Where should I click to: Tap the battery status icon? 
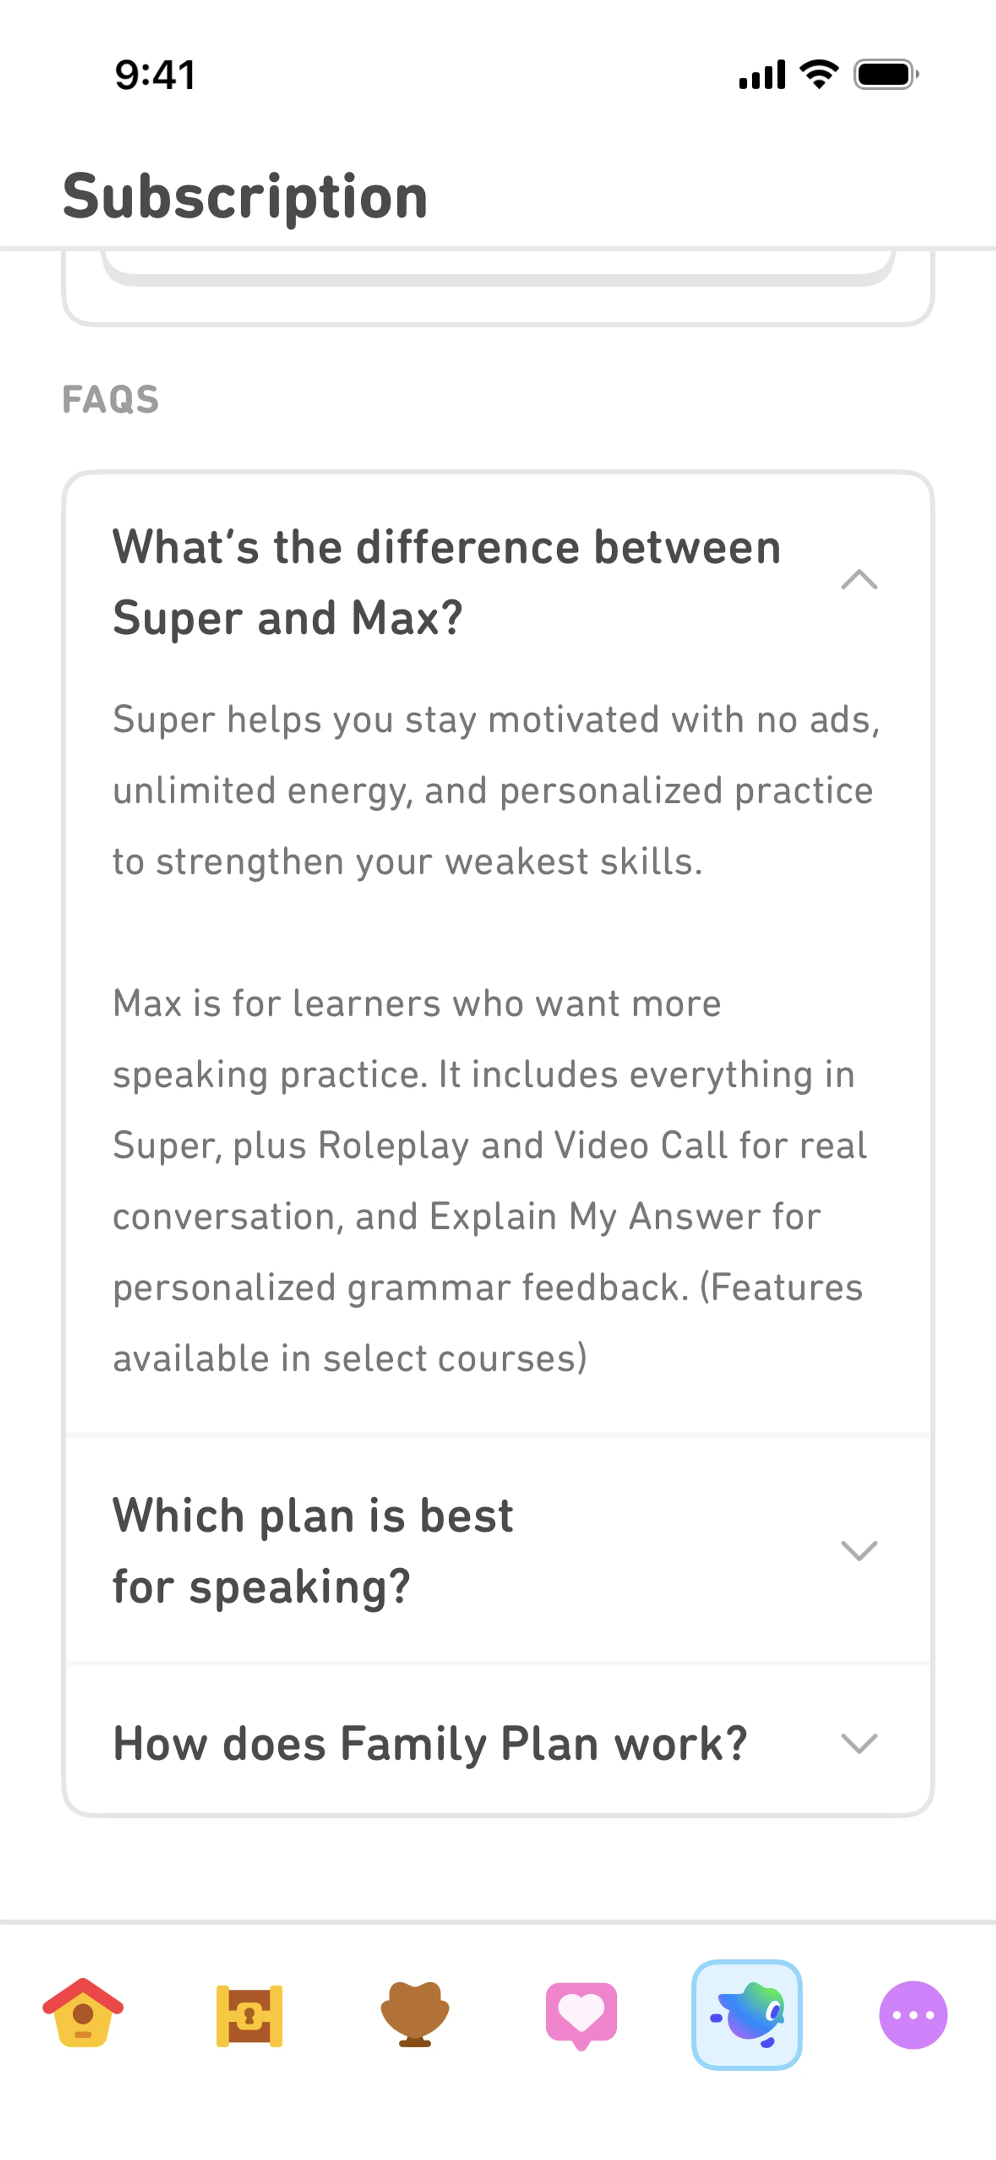[x=886, y=75]
